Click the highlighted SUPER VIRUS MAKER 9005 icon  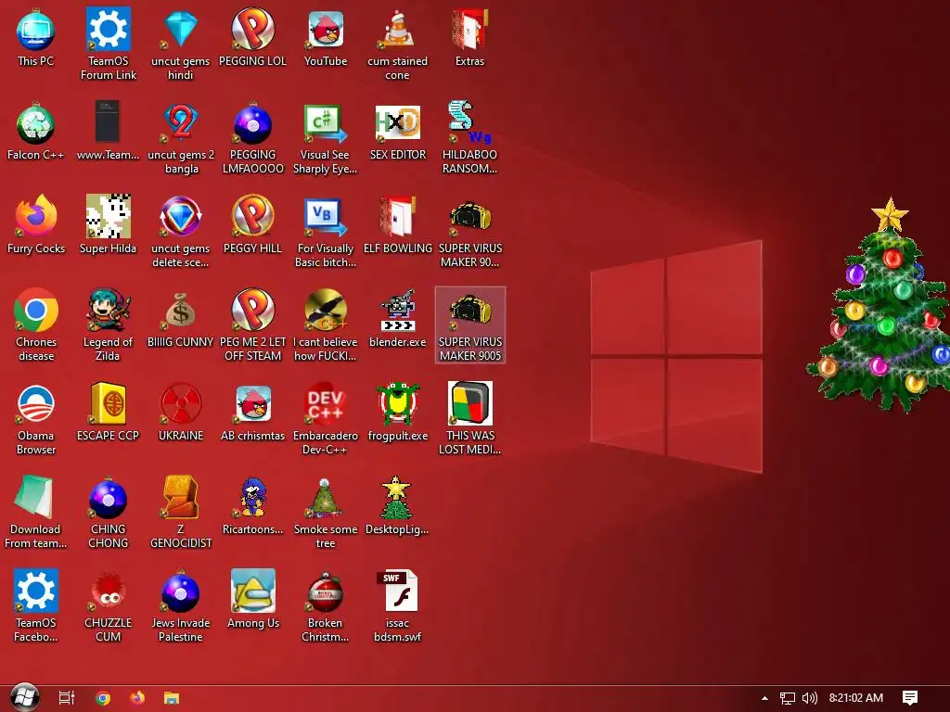470,325
